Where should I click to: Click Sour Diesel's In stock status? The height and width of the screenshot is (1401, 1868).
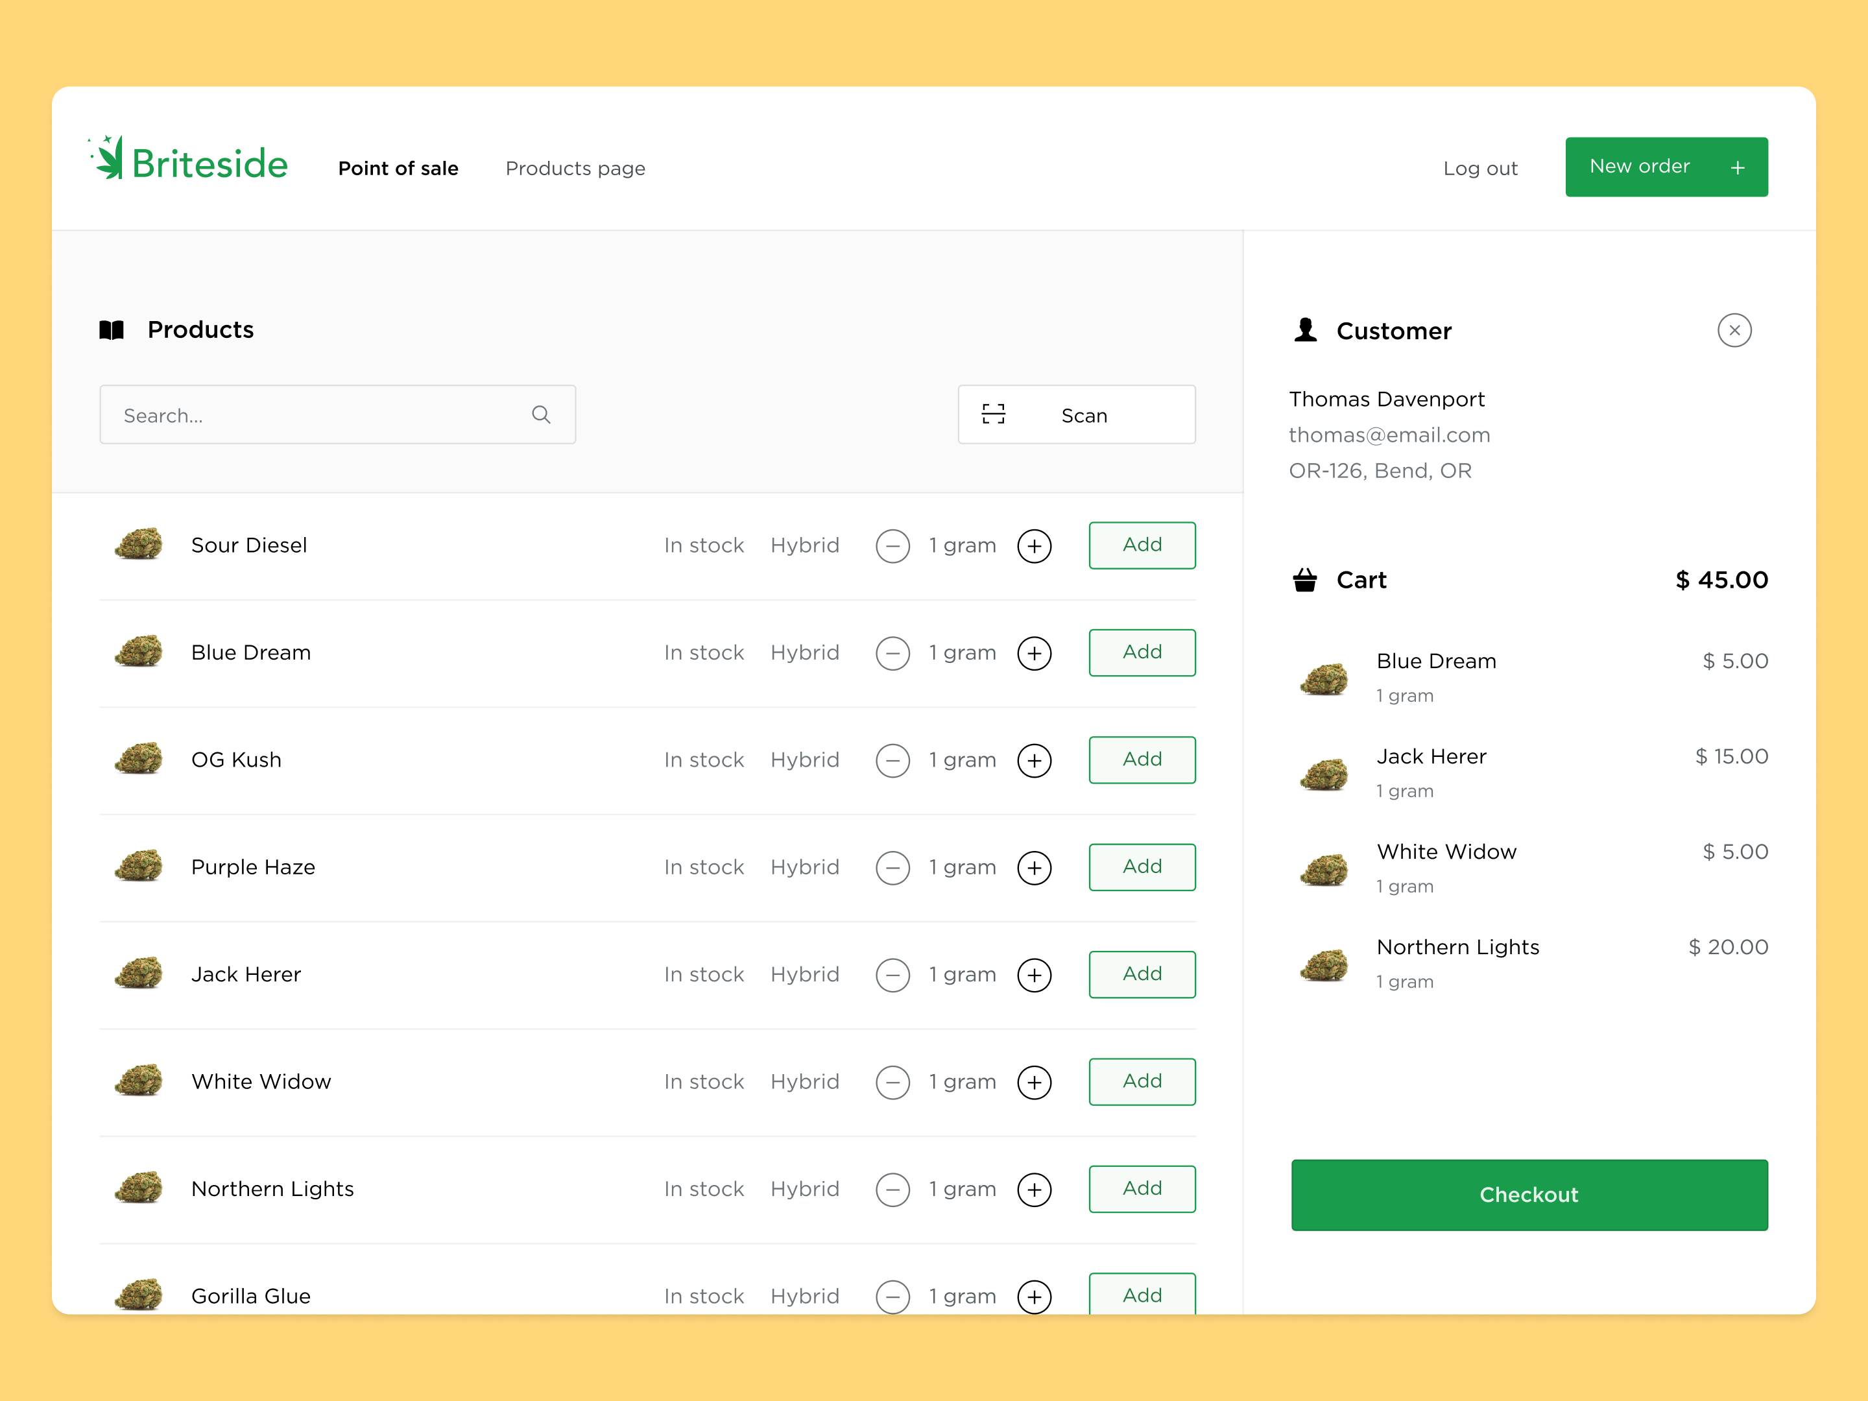pos(704,545)
